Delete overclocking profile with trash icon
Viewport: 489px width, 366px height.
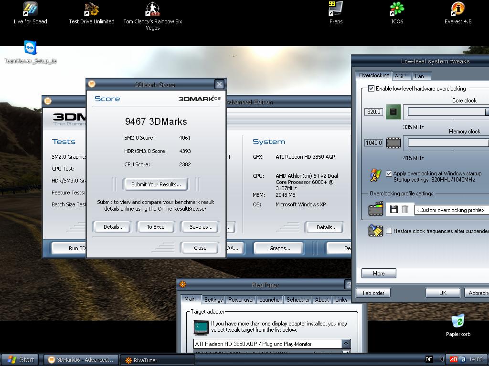coord(405,210)
